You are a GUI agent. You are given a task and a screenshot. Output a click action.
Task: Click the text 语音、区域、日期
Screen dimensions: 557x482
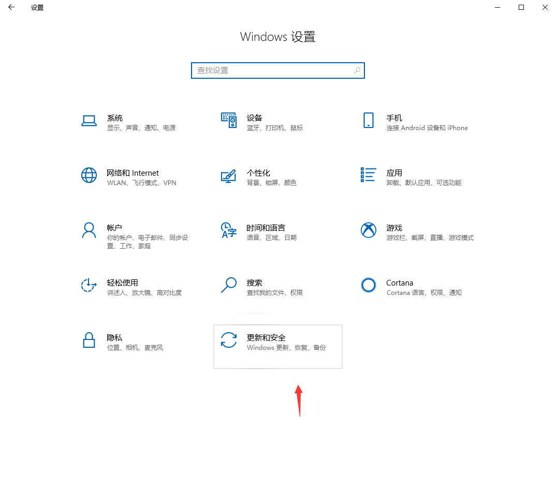pyautogui.click(x=272, y=237)
